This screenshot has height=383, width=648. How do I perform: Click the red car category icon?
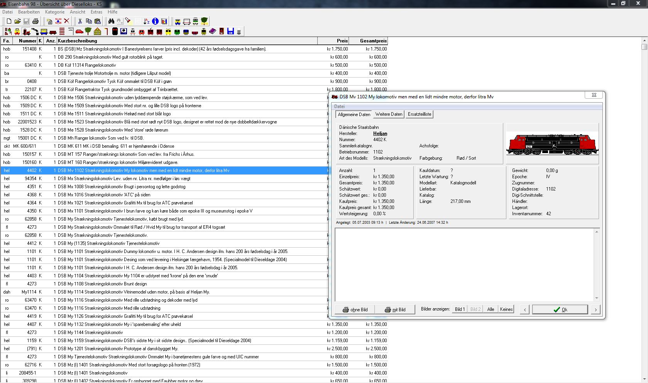[x=80, y=32]
